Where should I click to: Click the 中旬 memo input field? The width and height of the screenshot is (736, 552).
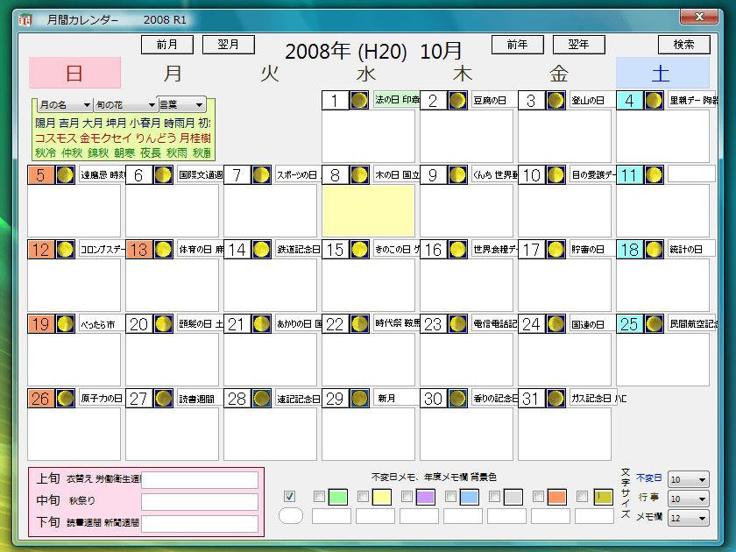pyautogui.click(x=200, y=502)
